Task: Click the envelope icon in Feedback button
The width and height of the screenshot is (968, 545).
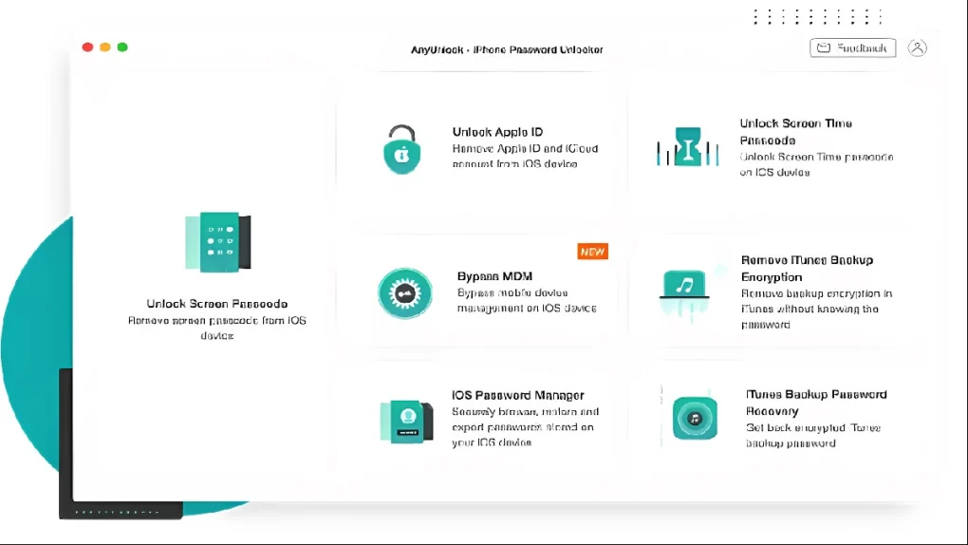Action: 824,47
